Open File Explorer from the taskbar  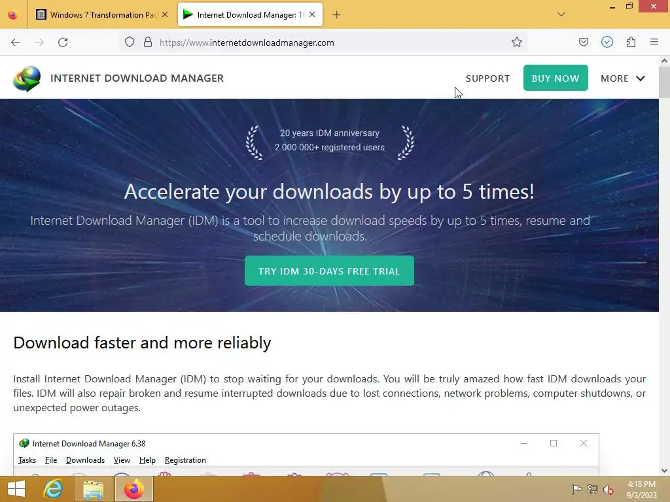pos(93,489)
